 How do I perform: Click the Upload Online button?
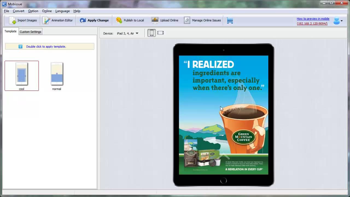click(165, 20)
